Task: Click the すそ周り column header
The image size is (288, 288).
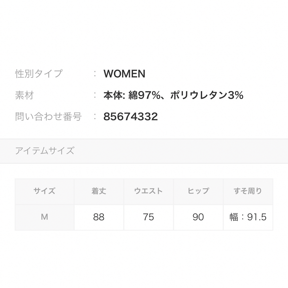Action: [x=248, y=191]
